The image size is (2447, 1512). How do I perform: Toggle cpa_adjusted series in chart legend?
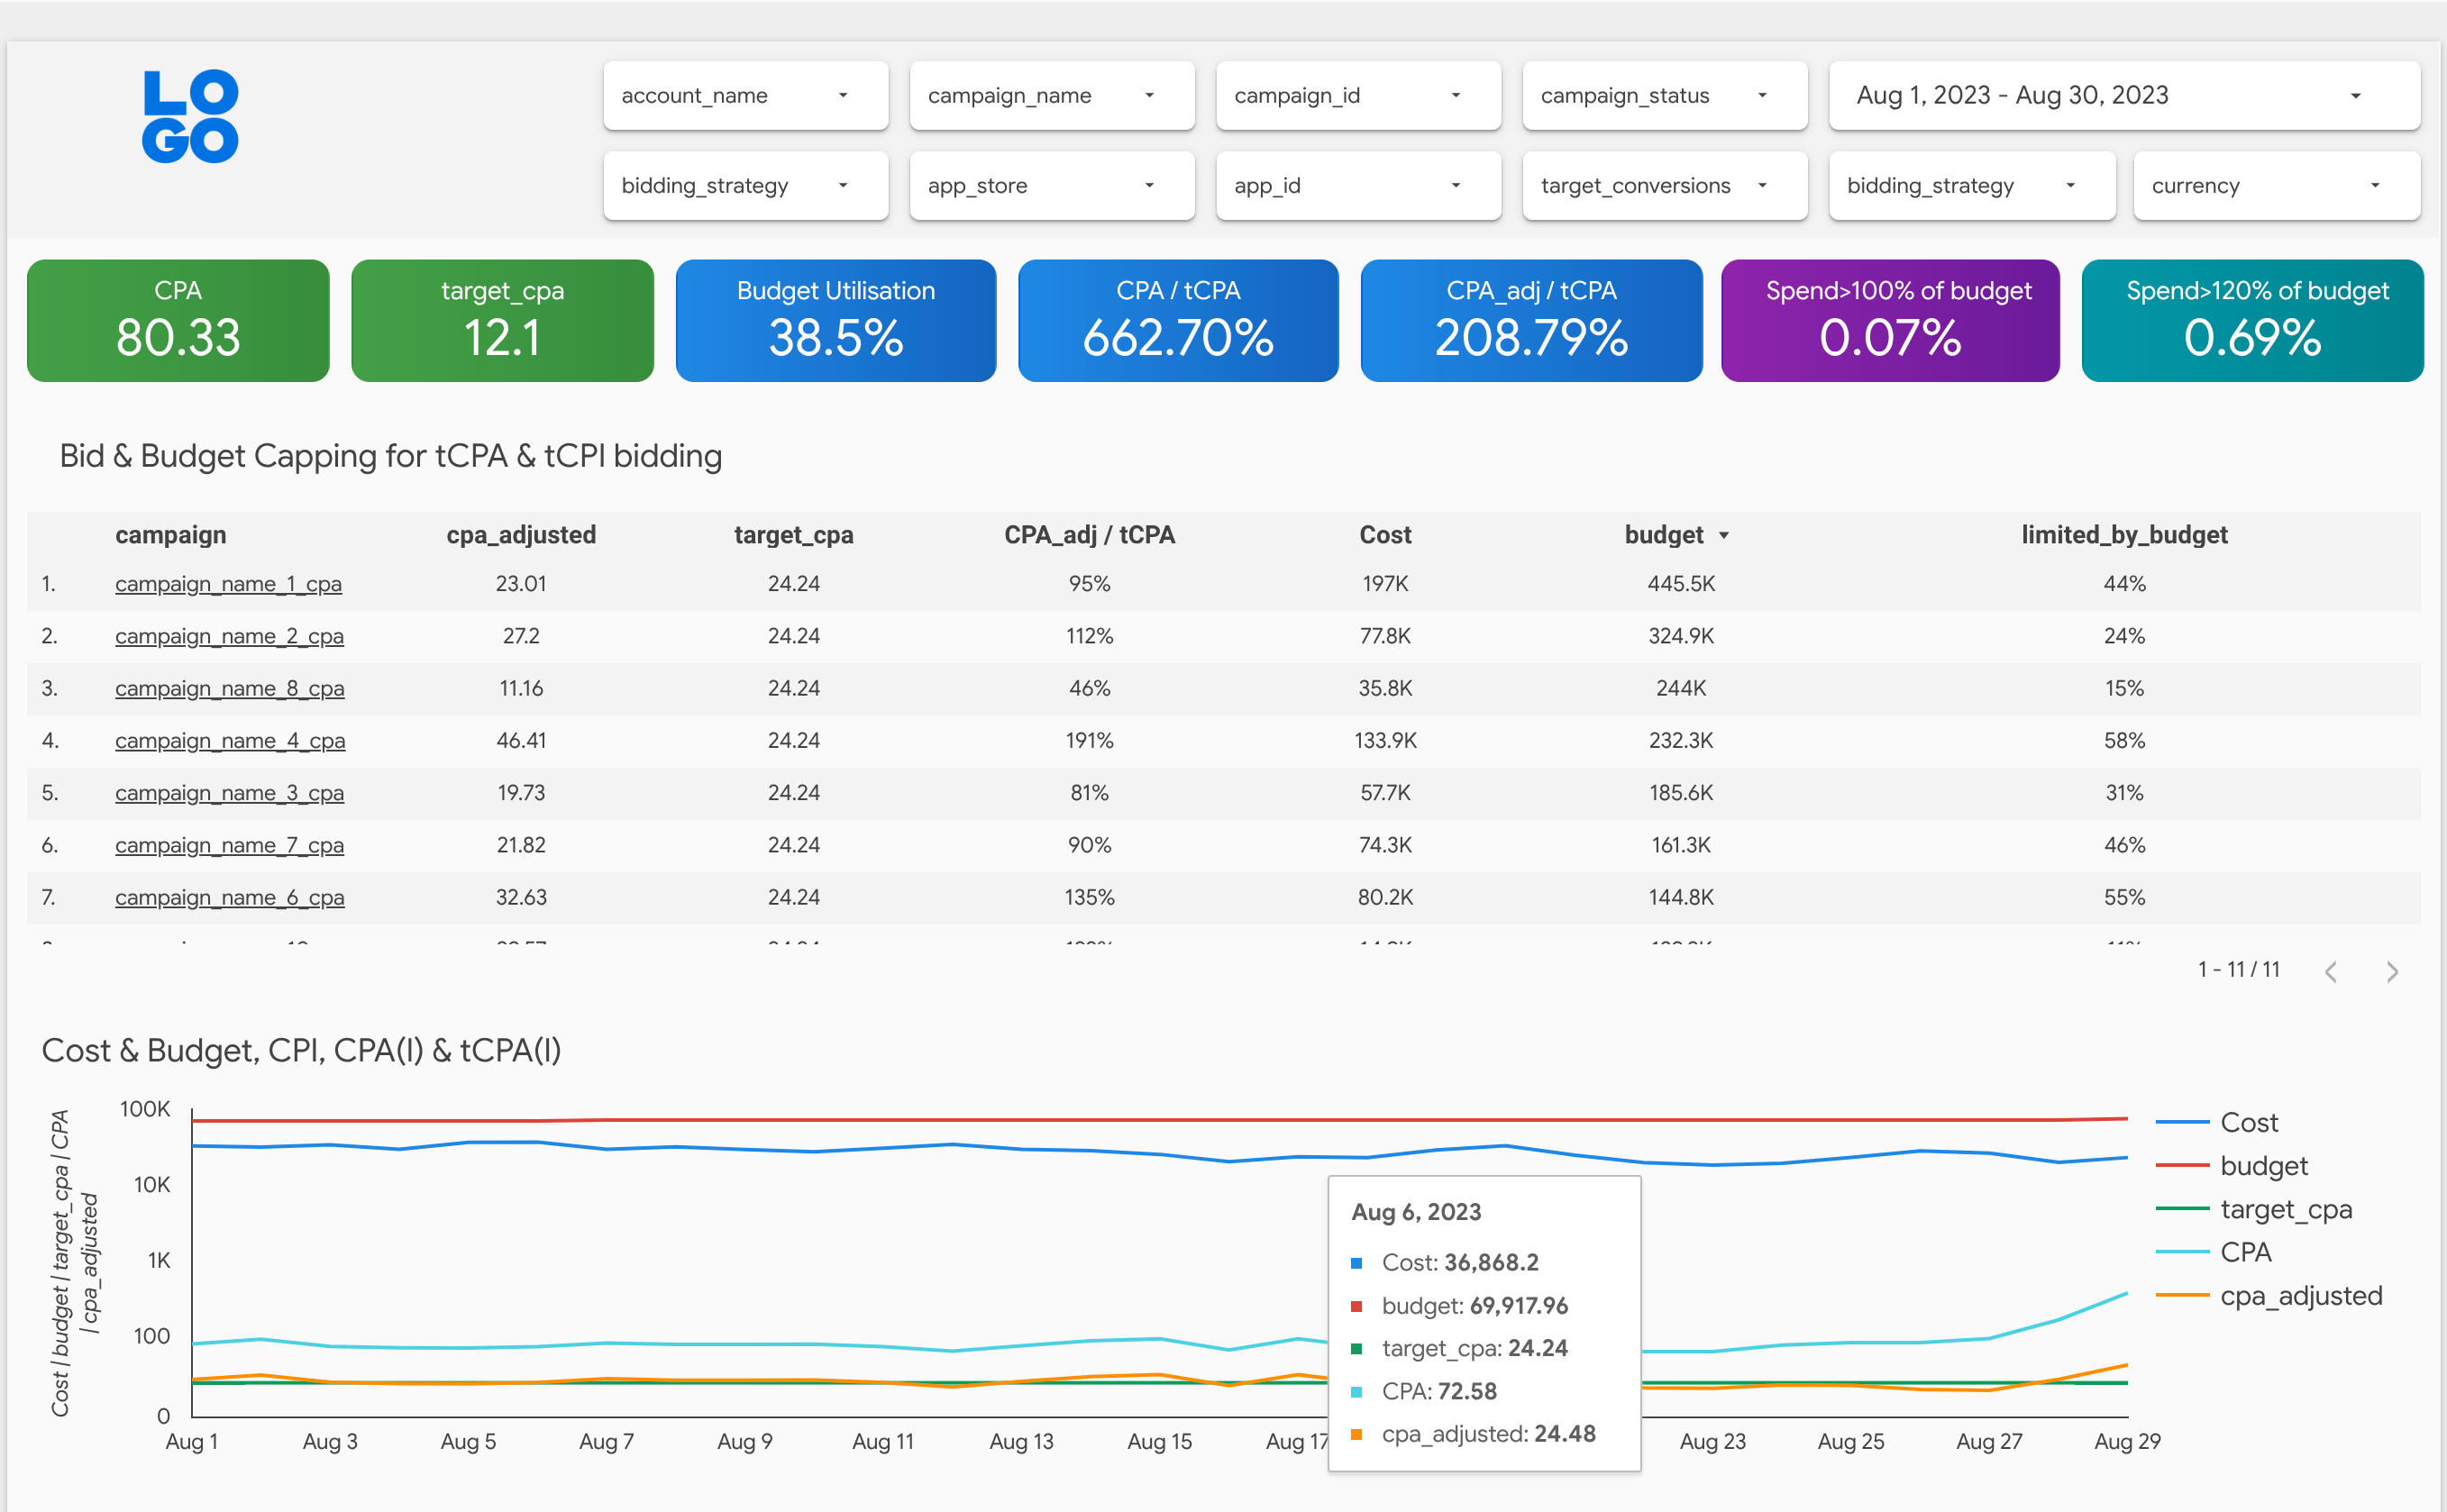pos(2300,1296)
